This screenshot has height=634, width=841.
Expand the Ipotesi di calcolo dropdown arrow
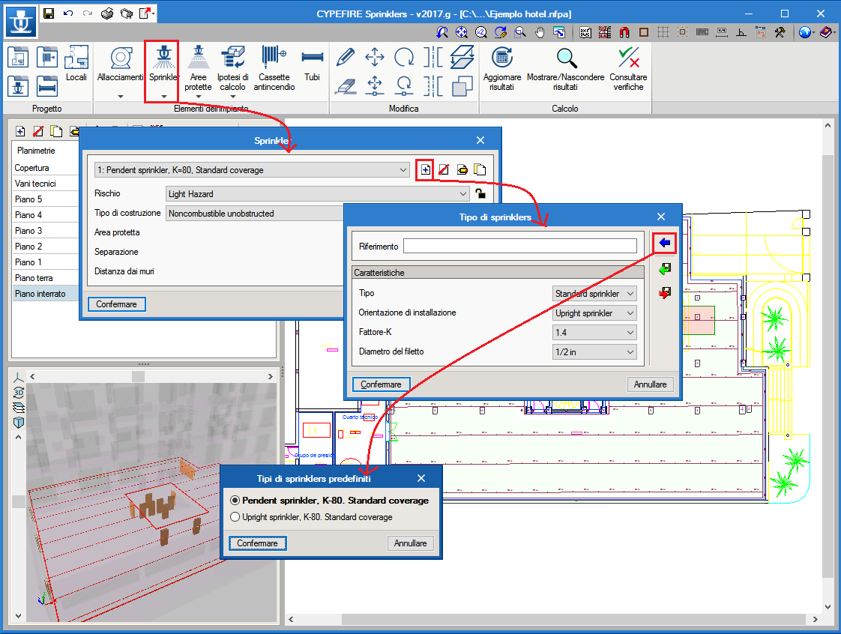tap(233, 97)
